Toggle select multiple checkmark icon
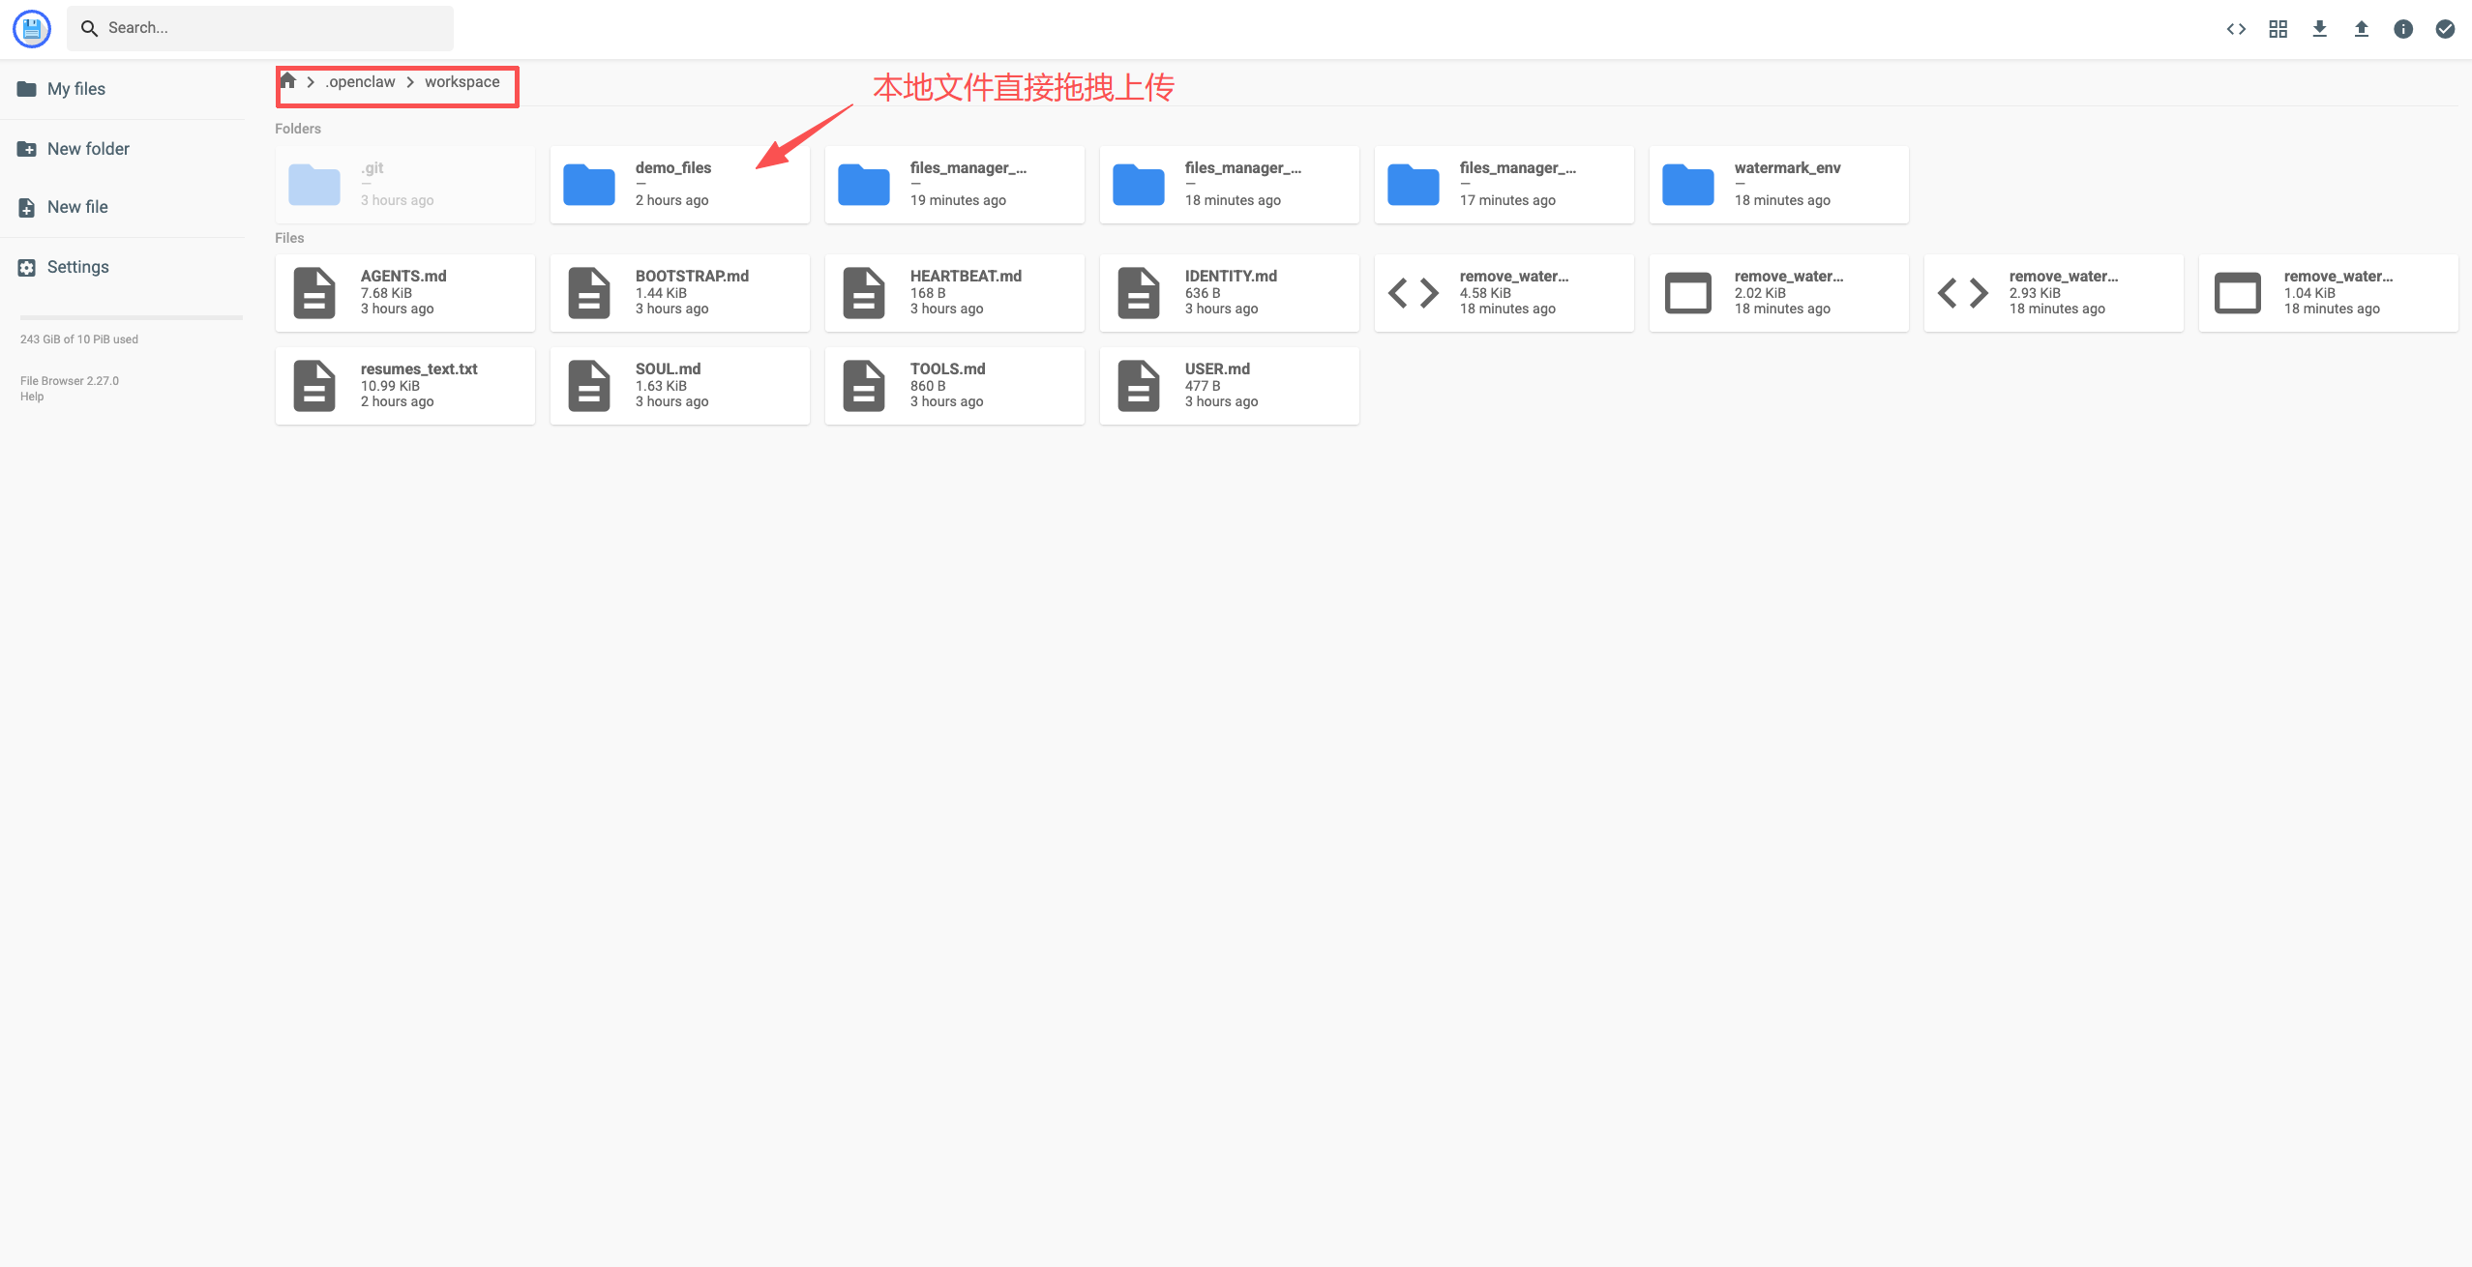 [x=2445, y=29]
